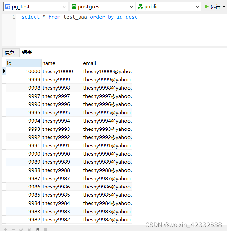Select the email cell theshy10000@yahoo
This screenshot has height=231, width=227.
click(x=107, y=71)
